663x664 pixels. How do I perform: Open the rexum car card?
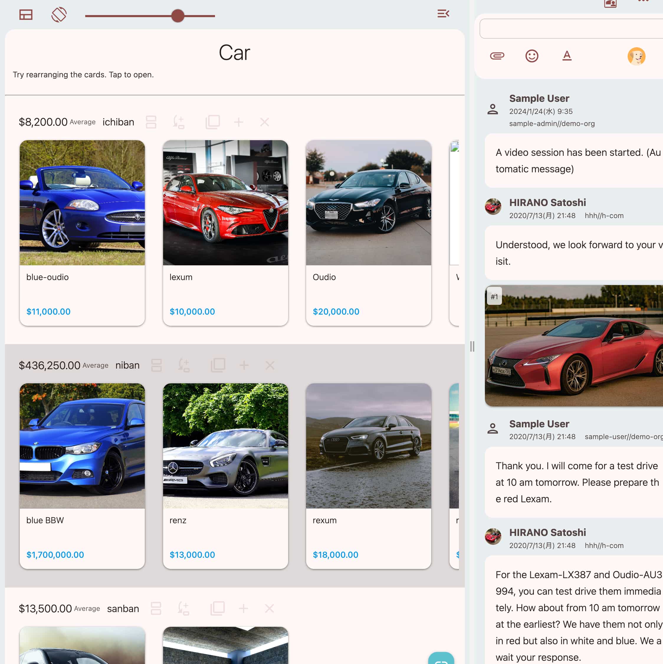click(369, 476)
